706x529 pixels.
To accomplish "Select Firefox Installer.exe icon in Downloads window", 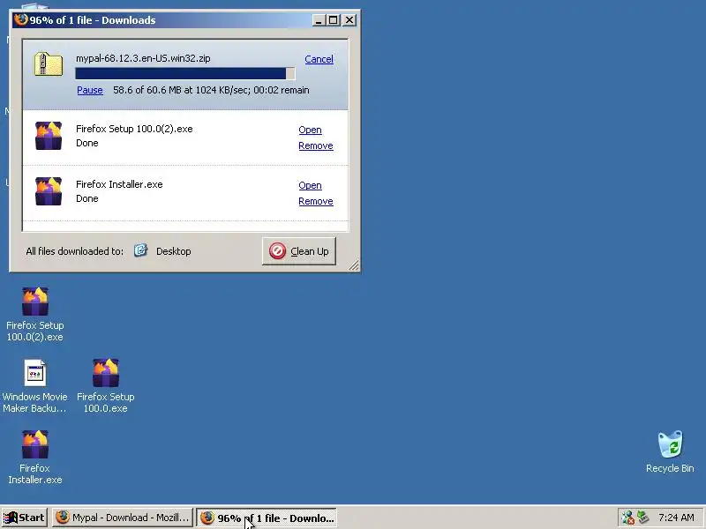I will coord(49,191).
